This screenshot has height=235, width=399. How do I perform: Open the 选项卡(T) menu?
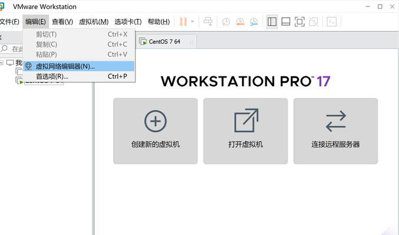[128, 22]
